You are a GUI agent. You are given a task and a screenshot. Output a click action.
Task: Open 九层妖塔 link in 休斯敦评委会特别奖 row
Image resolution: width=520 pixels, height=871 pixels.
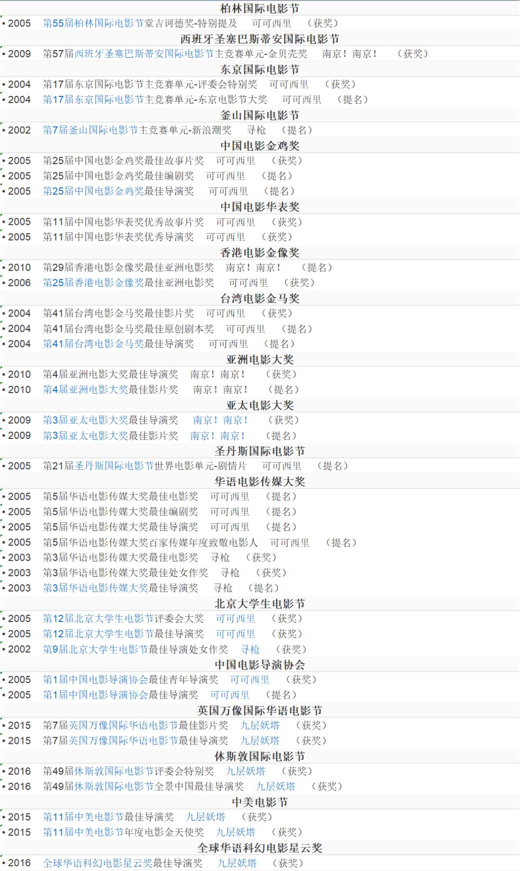click(x=246, y=771)
